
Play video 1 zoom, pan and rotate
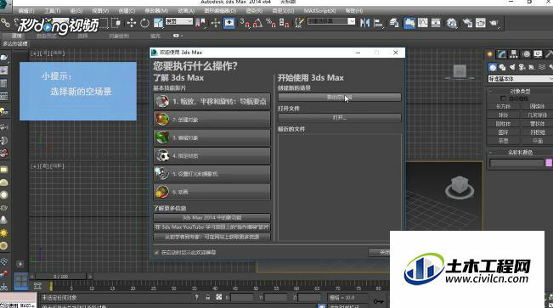(x=212, y=102)
